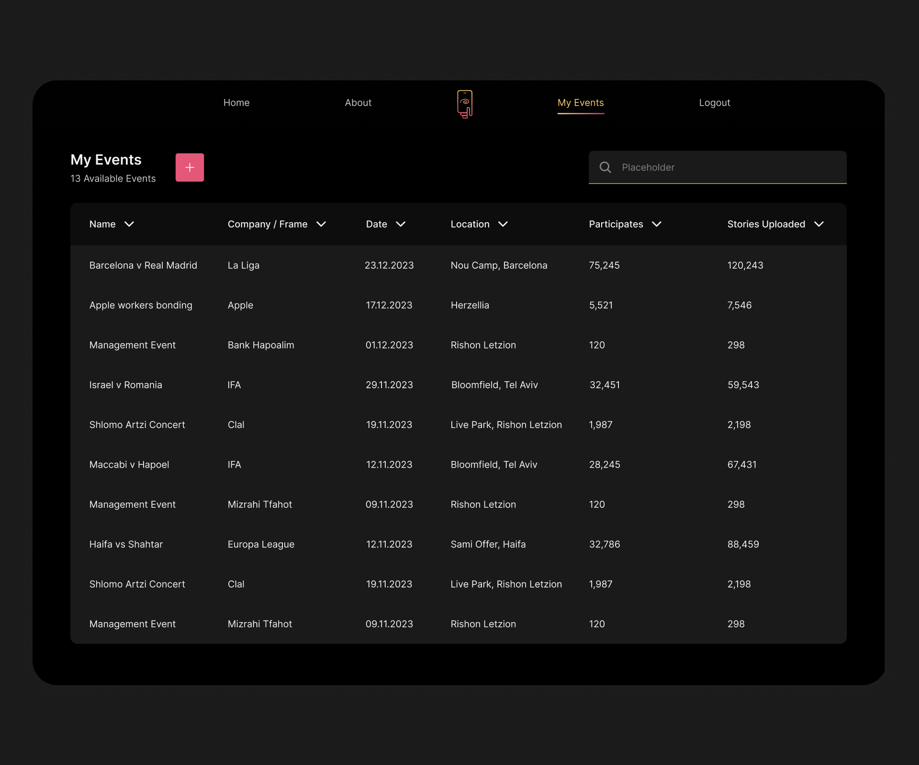Image resolution: width=919 pixels, height=765 pixels.
Task: Select the My Events tab
Action: (x=580, y=102)
